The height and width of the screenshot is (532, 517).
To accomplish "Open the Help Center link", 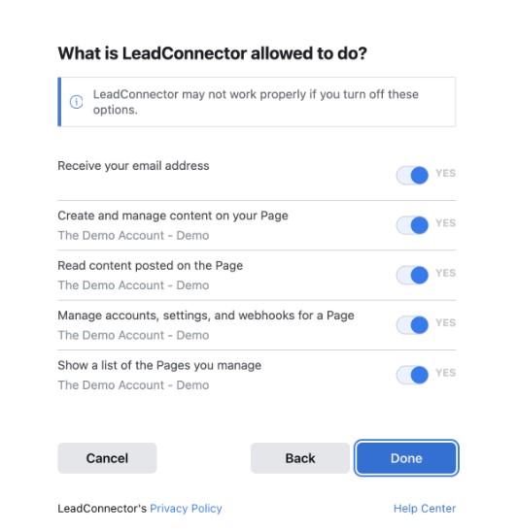I will [425, 509].
